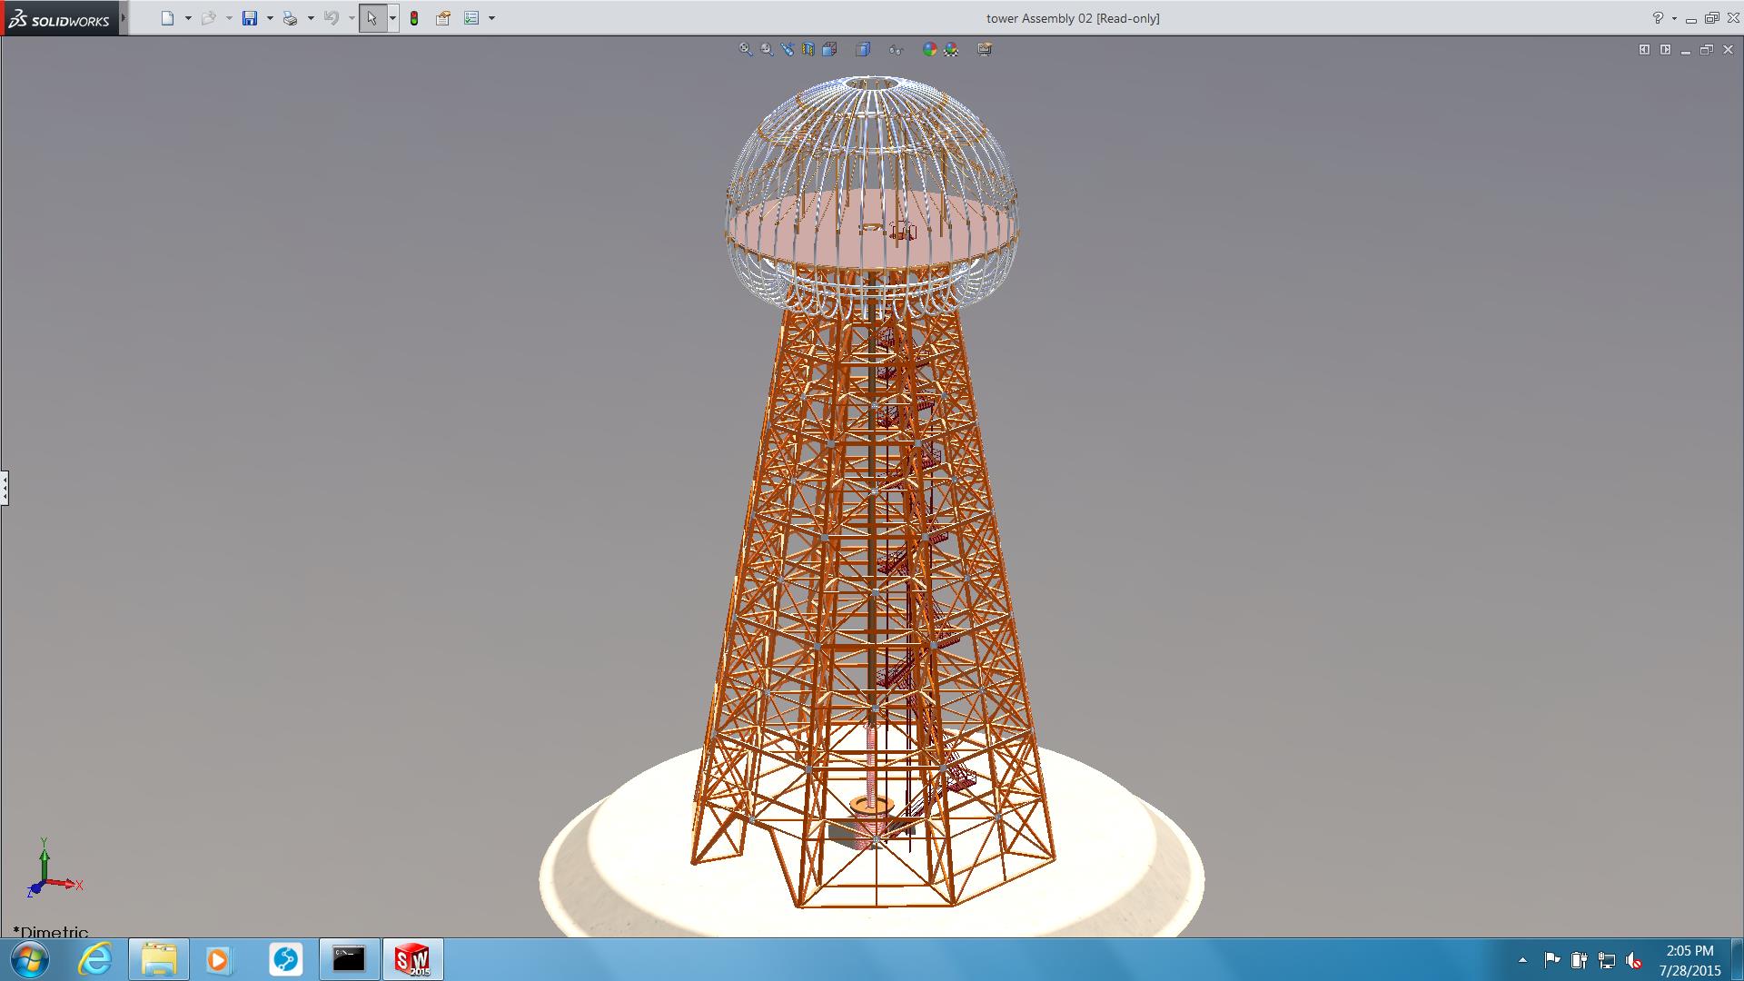This screenshot has height=981, width=1744.
Task: Open the Edit Appearance color ball
Action: pyautogui.click(x=929, y=49)
